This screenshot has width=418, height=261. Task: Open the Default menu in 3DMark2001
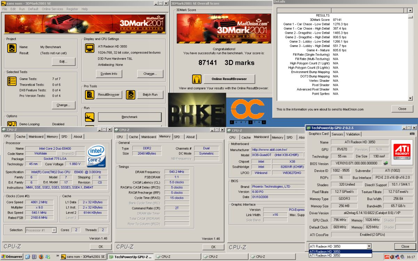pos(33,9)
